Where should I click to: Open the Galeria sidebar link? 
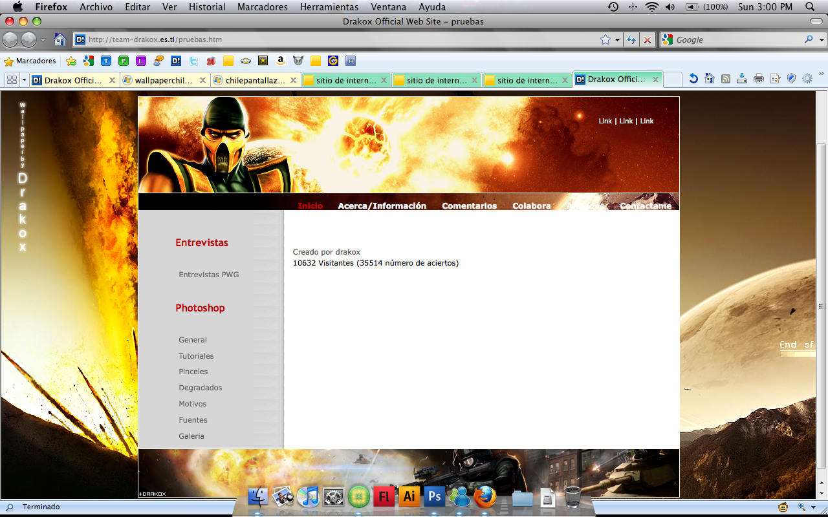click(191, 436)
